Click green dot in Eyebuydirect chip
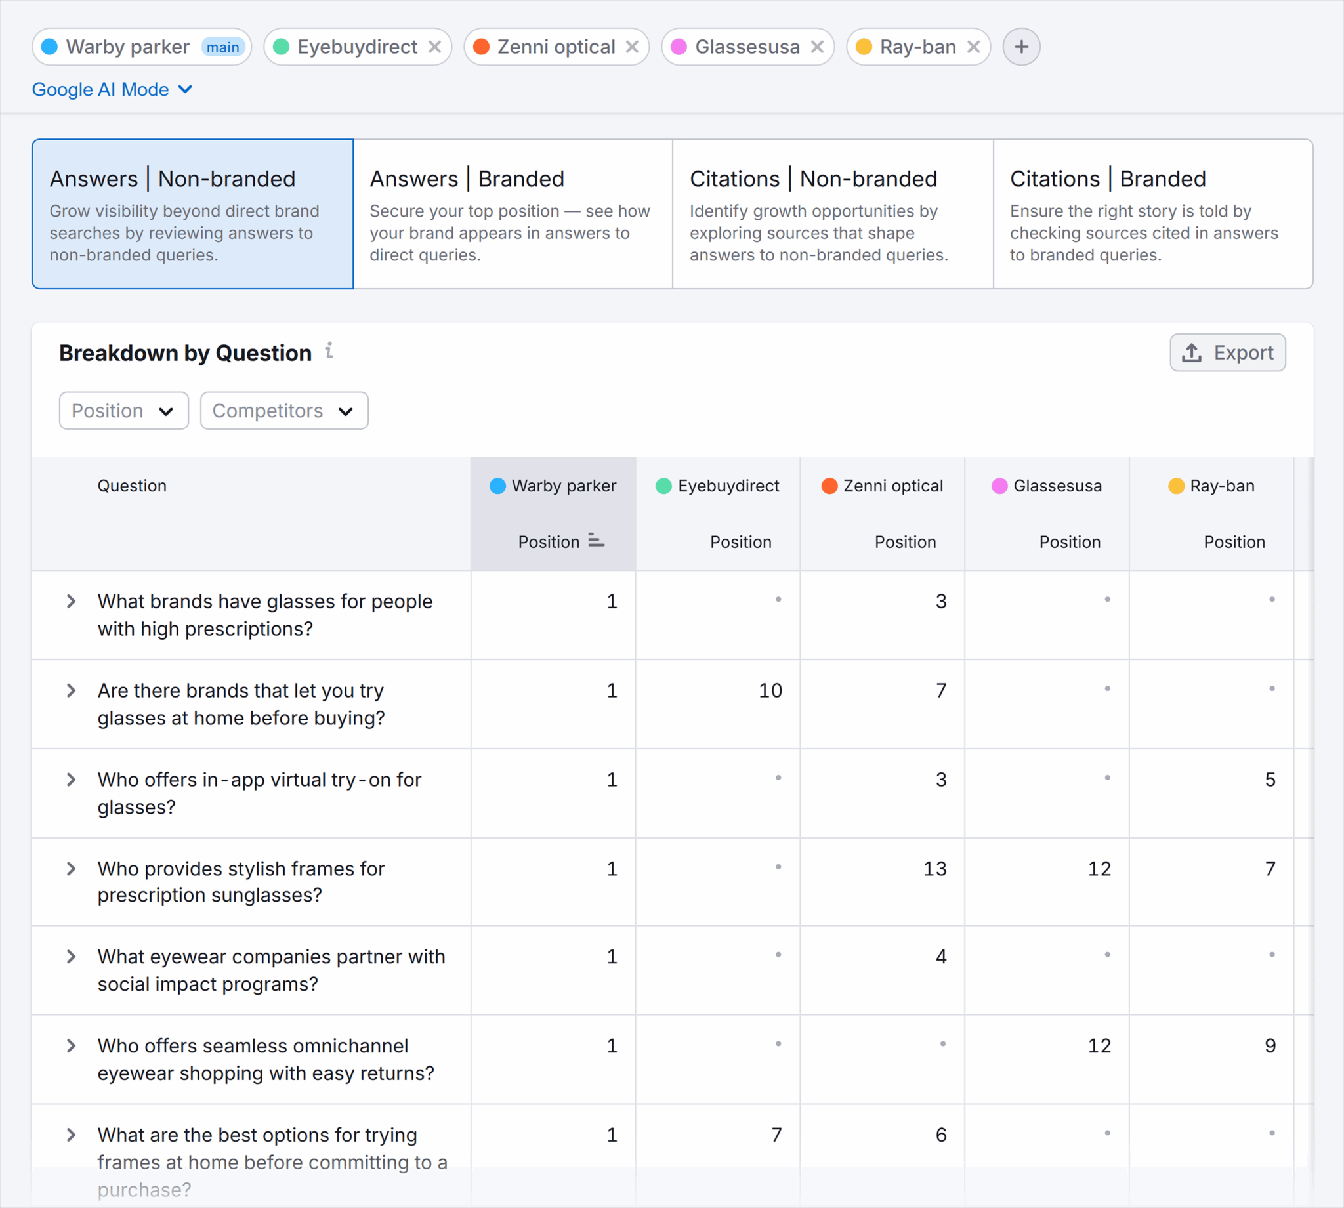Viewport: 1344px width, 1208px height. pyautogui.click(x=282, y=47)
